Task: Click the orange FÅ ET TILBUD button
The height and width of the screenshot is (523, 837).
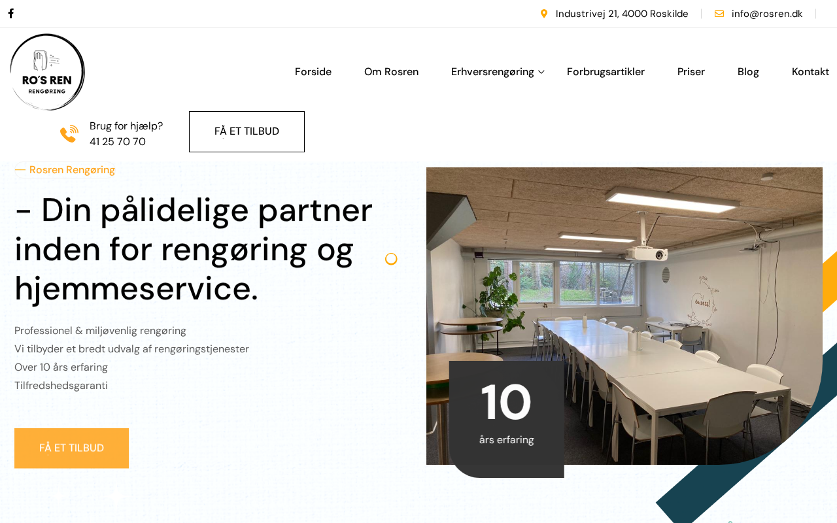Action: [71, 448]
